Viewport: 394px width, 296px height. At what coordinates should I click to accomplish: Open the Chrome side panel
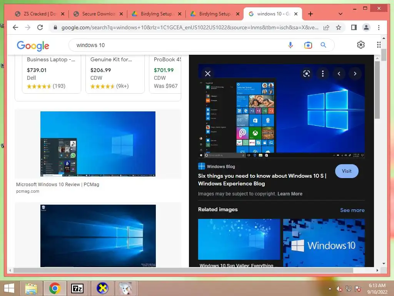(354, 27)
